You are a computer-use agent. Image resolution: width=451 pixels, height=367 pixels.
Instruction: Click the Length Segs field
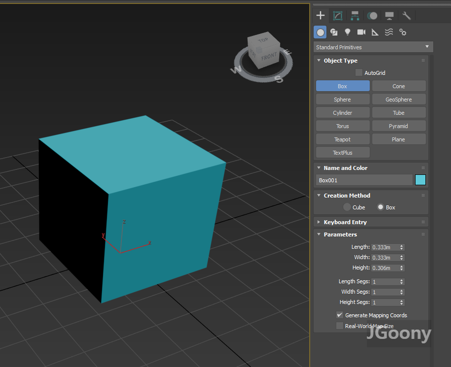(385, 281)
